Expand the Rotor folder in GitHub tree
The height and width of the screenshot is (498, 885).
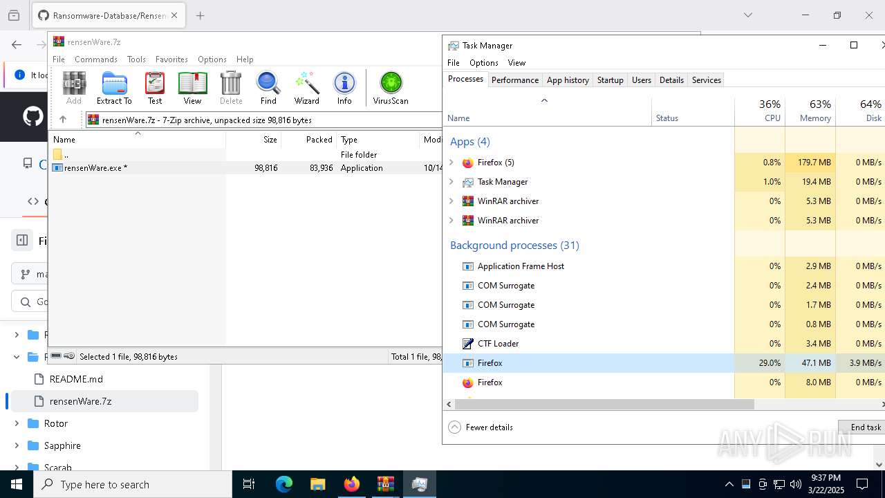(x=17, y=423)
